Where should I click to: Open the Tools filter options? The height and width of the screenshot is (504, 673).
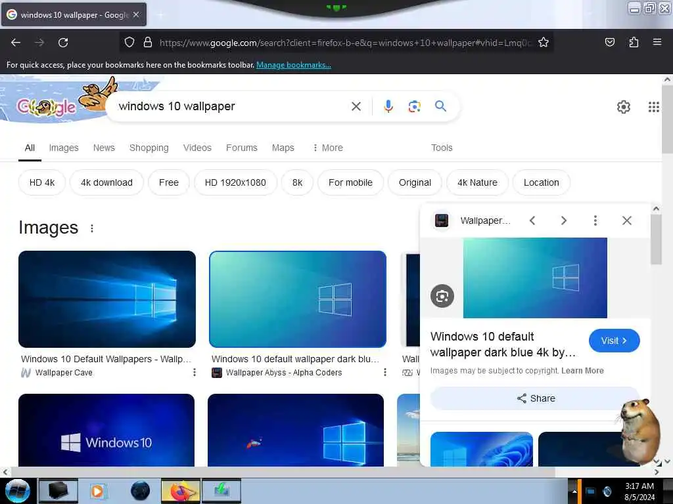click(442, 148)
